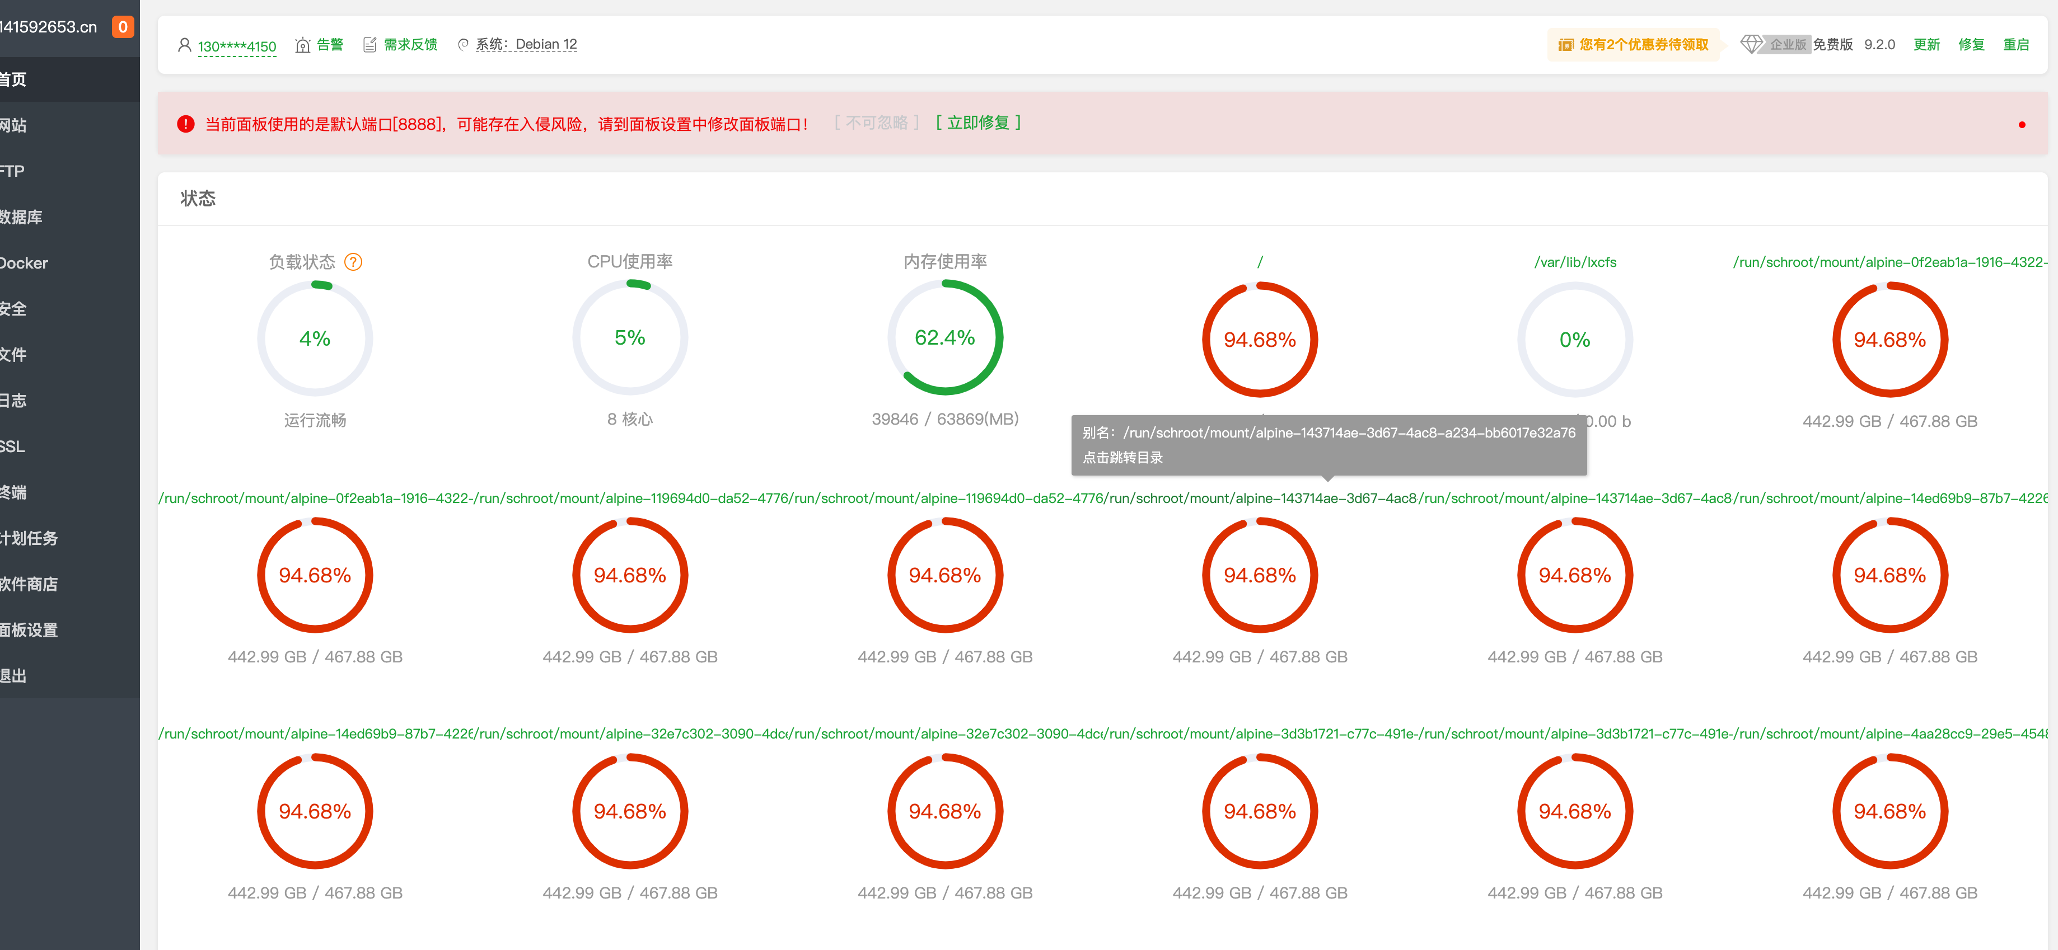2058x950 pixels.
Task: Click the 内存使用率 label
Action: pyautogui.click(x=945, y=261)
